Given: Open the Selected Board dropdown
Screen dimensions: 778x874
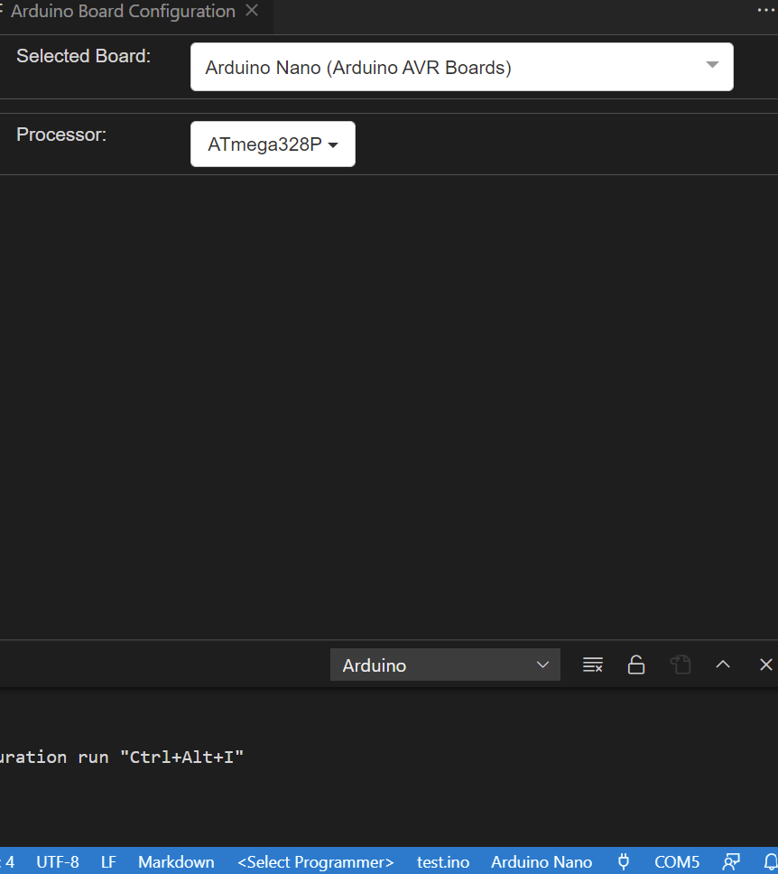Looking at the screenshot, I should click(461, 67).
